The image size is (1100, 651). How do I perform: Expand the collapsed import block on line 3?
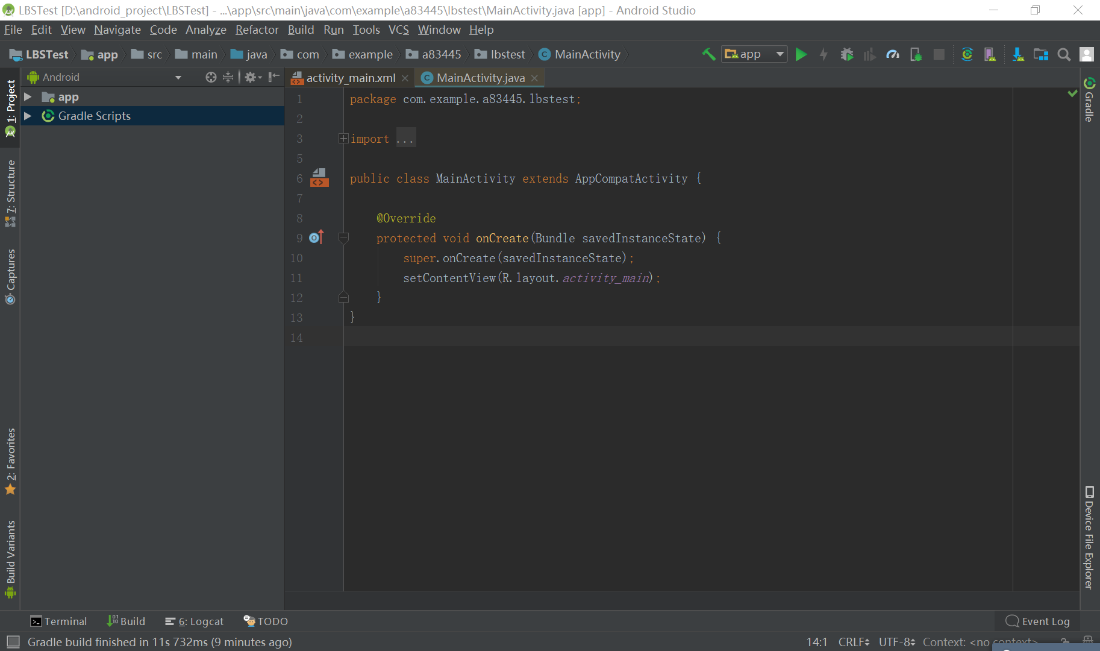[343, 139]
